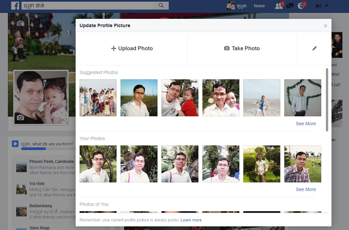Open the Learn more link
Image resolution: width=349 pixels, height=230 pixels.
pyautogui.click(x=191, y=220)
